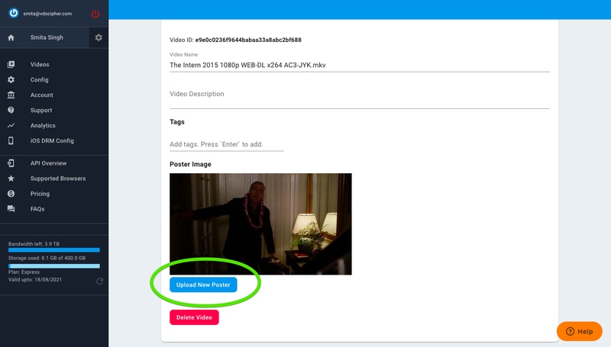Screen dimensions: 611x347
Task: Click the API Overview icon
Action: click(x=11, y=163)
